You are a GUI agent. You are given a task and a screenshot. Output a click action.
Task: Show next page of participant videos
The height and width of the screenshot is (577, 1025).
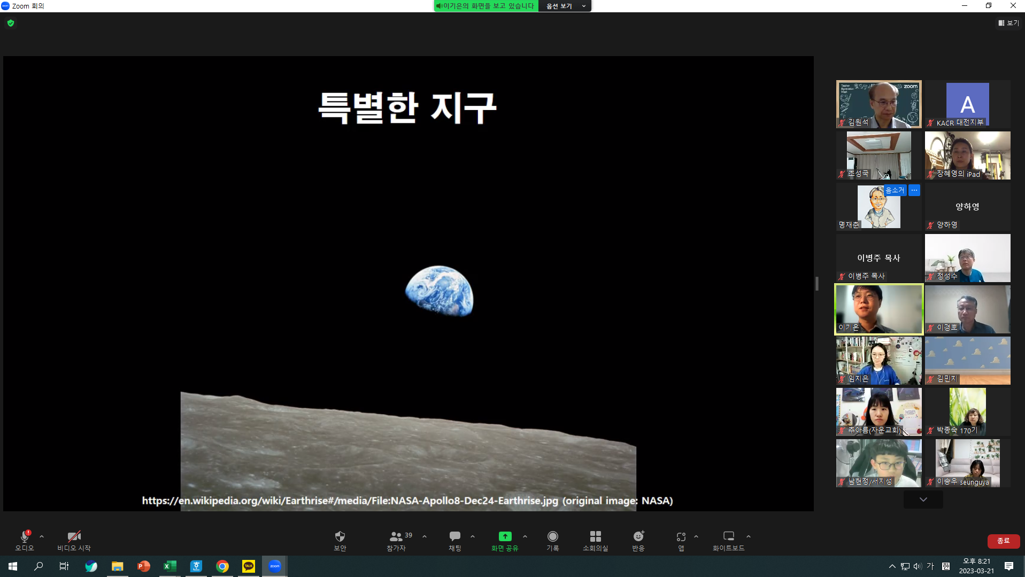click(923, 500)
